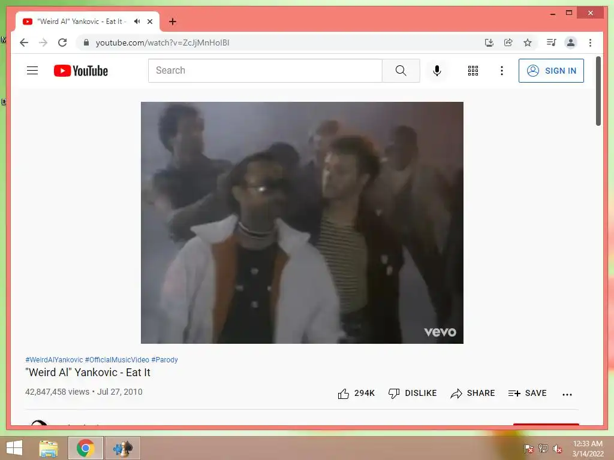Viewport: 614px width, 460px height.
Task: Click the page vertical scrollbar thumb
Action: tap(598, 92)
